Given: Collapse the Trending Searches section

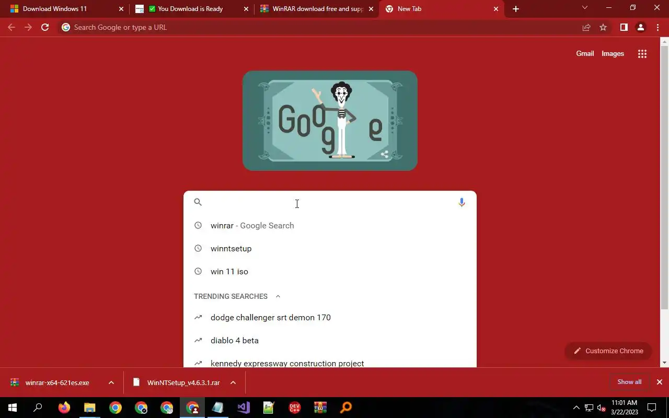Looking at the screenshot, I should (x=278, y=296).
